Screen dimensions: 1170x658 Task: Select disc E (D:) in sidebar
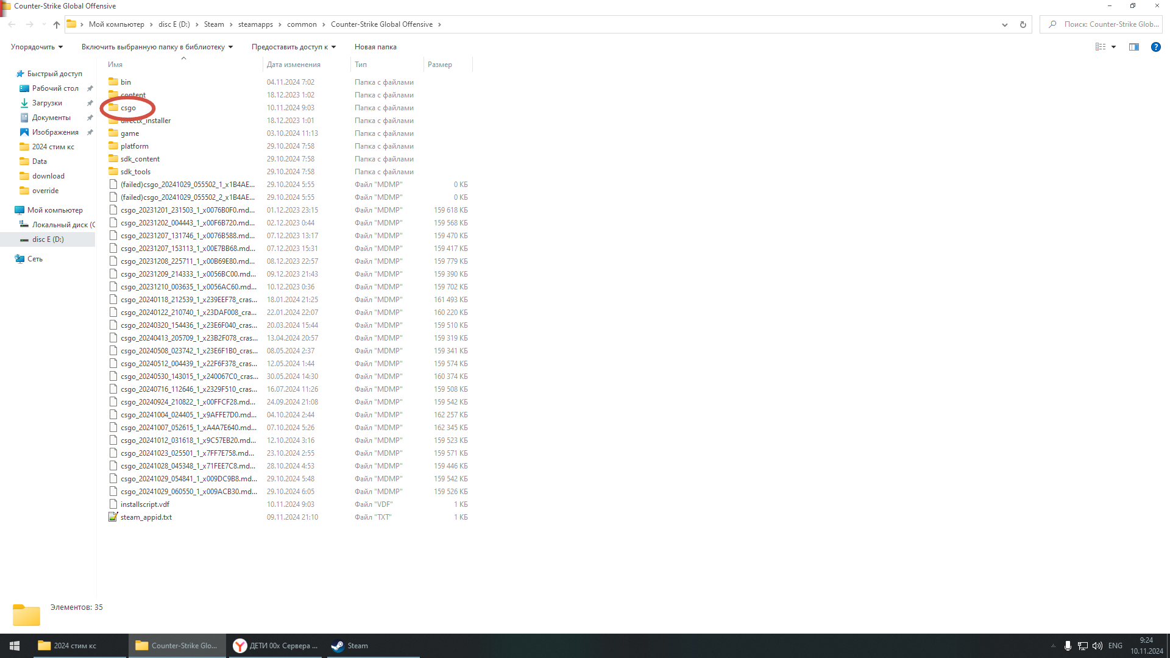pos(48,239)
